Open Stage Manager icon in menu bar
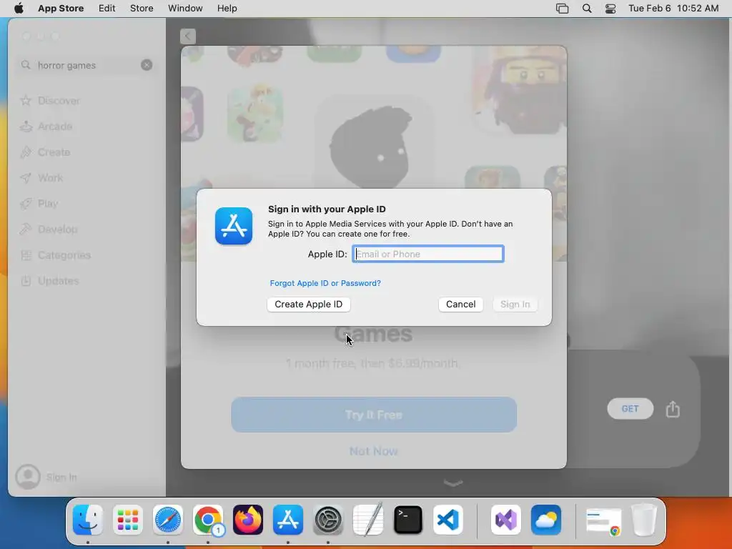 pos(562,9)
